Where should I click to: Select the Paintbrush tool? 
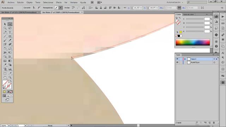(5, 41)
